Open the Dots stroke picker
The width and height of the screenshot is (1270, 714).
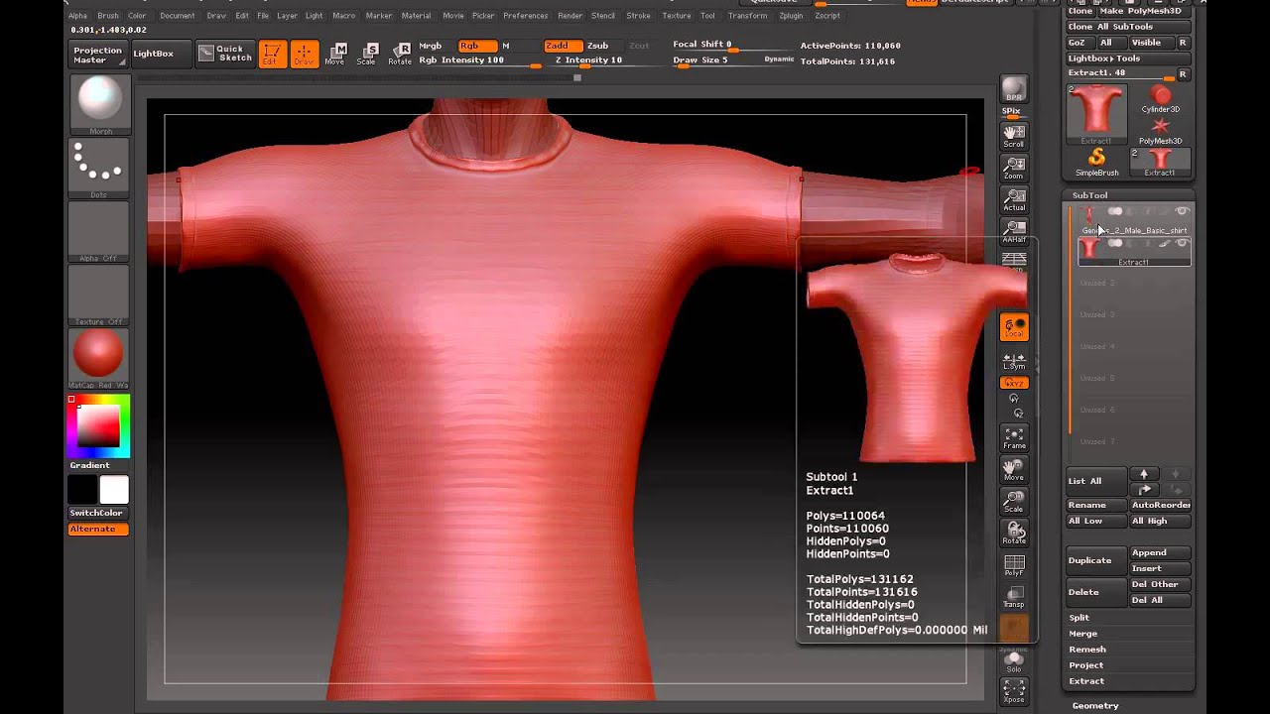pyautogui.click(x=98, y=169)
